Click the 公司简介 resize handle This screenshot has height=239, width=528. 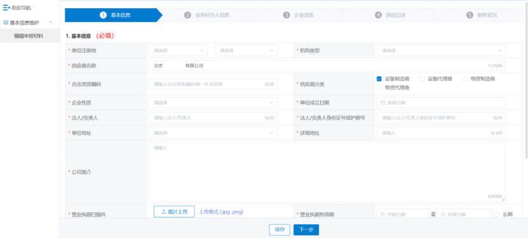coord(503,200)
